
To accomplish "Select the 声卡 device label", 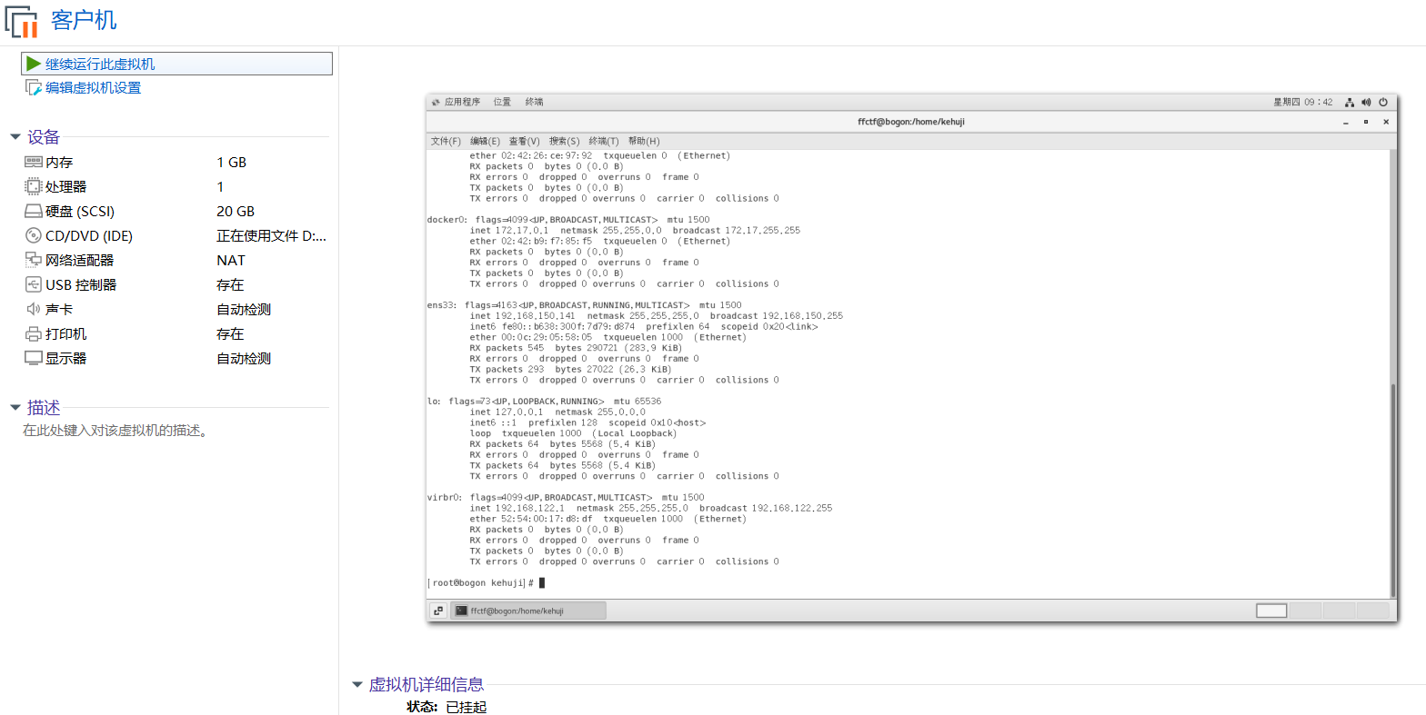I will [59, 309].
